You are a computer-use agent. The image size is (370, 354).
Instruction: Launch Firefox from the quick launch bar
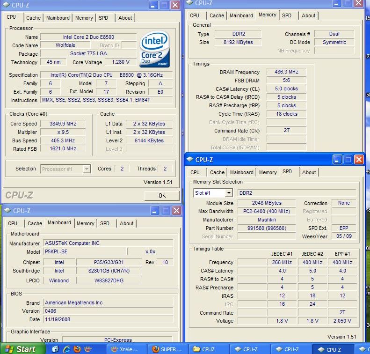[77, 349]
